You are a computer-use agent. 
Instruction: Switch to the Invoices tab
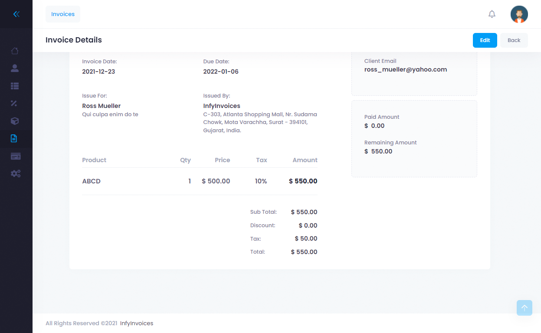click(x=63, y=14)
